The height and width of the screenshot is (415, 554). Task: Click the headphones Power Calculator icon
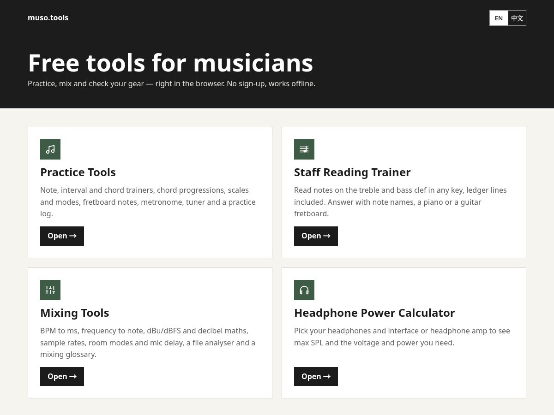click(x=304, y=290)
